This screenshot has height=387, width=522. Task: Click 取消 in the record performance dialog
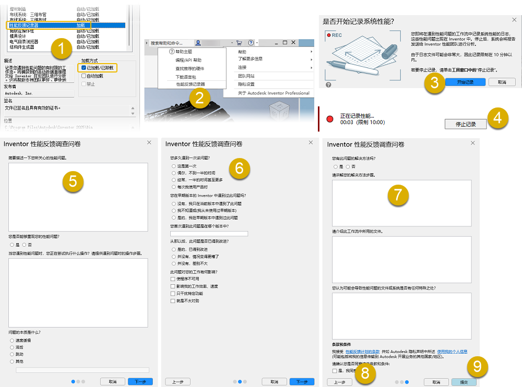tap(502, 82)
